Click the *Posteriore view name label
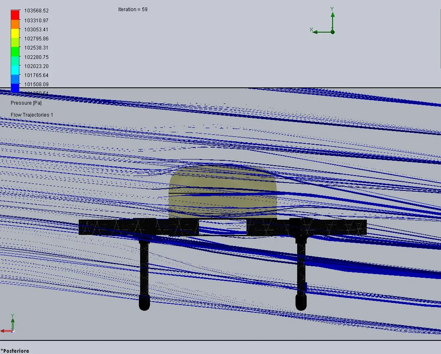 (15, 351)
